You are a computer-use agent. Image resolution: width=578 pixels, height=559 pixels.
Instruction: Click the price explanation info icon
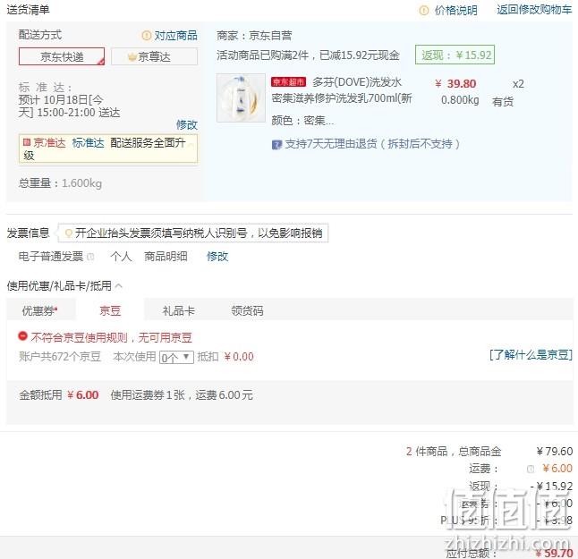424,11
